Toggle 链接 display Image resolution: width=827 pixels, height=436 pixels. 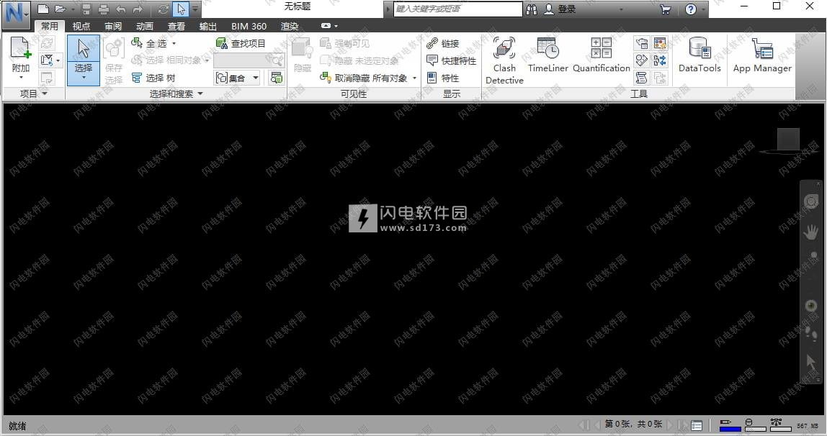tap(443, 44)
